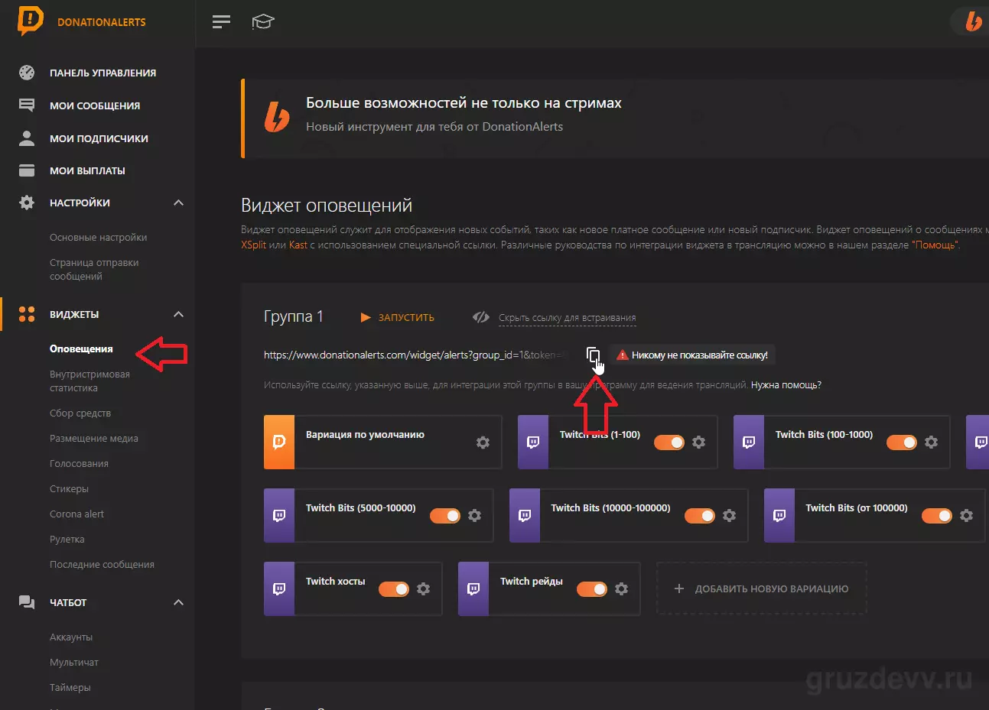
Task: Click Скрыть ссылку для встраивания link
Action: tap(567, 317)
